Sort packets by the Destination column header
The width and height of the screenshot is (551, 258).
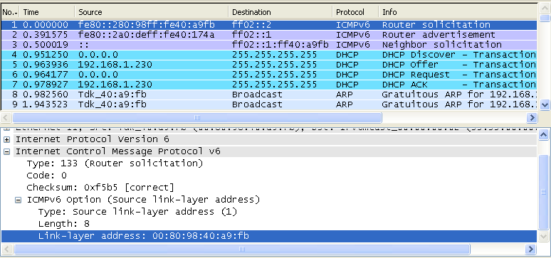point(280,12)
